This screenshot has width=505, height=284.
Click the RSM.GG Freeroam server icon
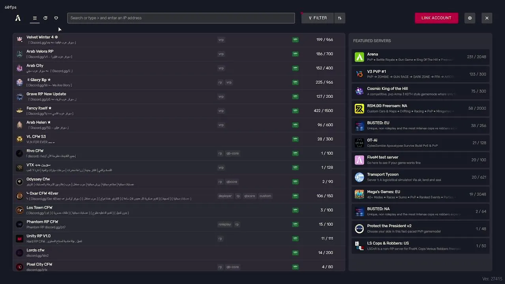359,108
